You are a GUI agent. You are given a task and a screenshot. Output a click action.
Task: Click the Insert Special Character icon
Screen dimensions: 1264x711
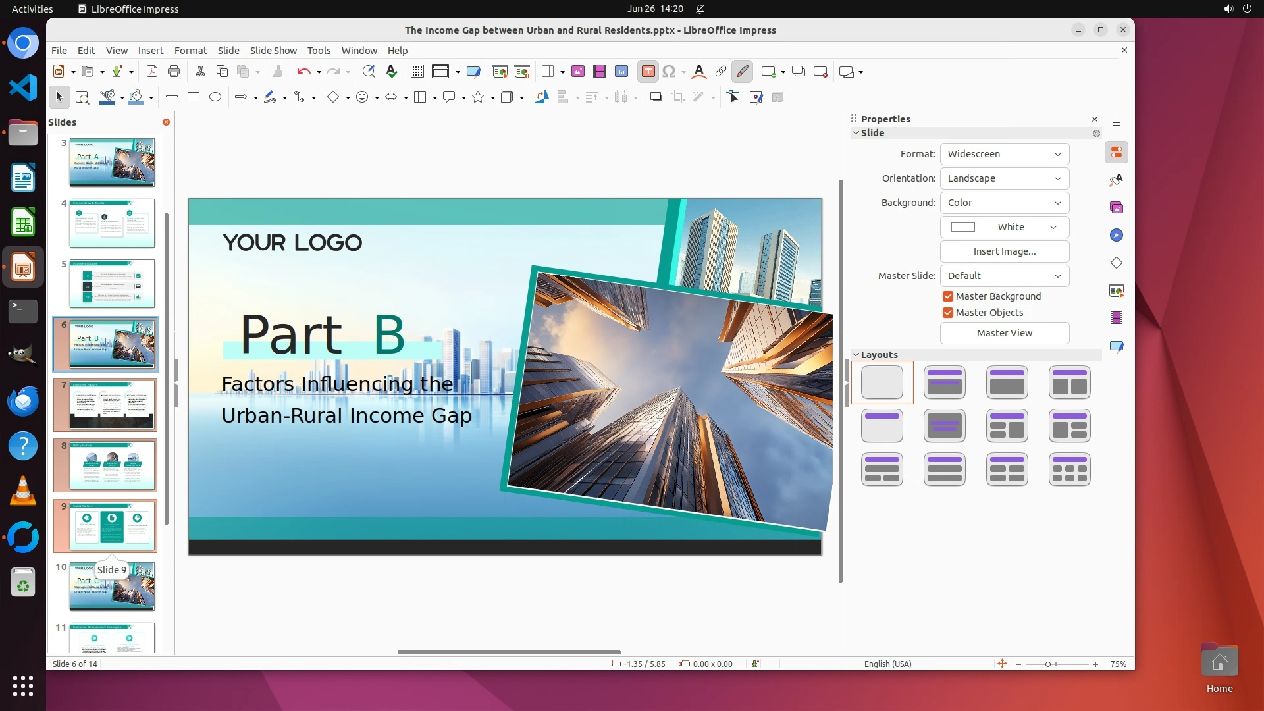tap(669, 72)
